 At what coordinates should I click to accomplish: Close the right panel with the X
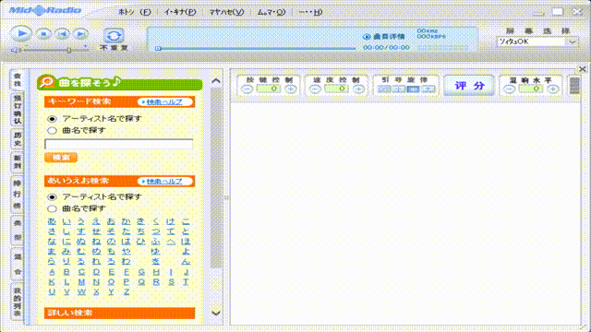(583, 69)
